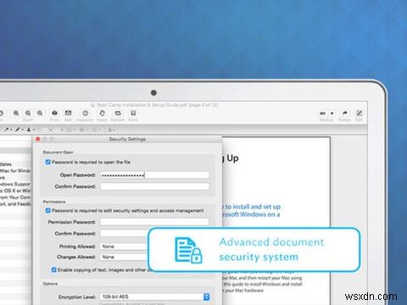Click the 'Mac for Windo' sidebar outline entry
Screen dimensions: 407x305
point(15,171)
